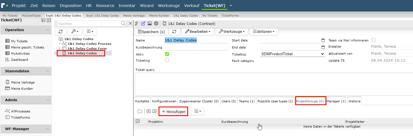Click the up-arrow icon in the contract header
The width and height of the screenshot is (413, 136).
click(137, 24)
